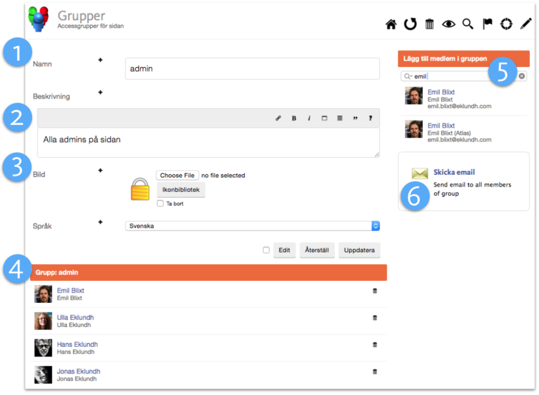Open the Ikonbibliotek button
This screenshot has width=539, height=395.
[x=181, y=190]
